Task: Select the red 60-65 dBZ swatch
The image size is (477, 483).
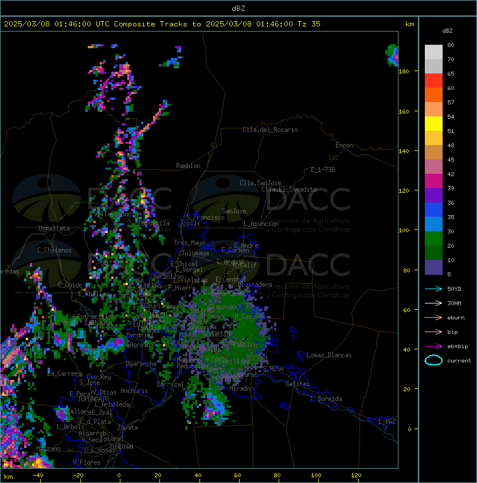Action: tap(433, 81)
